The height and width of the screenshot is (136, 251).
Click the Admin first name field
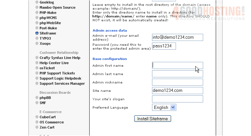coord(177,65)
